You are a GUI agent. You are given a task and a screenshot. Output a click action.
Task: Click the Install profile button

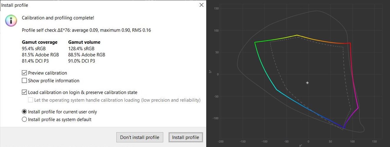(186, 137)
